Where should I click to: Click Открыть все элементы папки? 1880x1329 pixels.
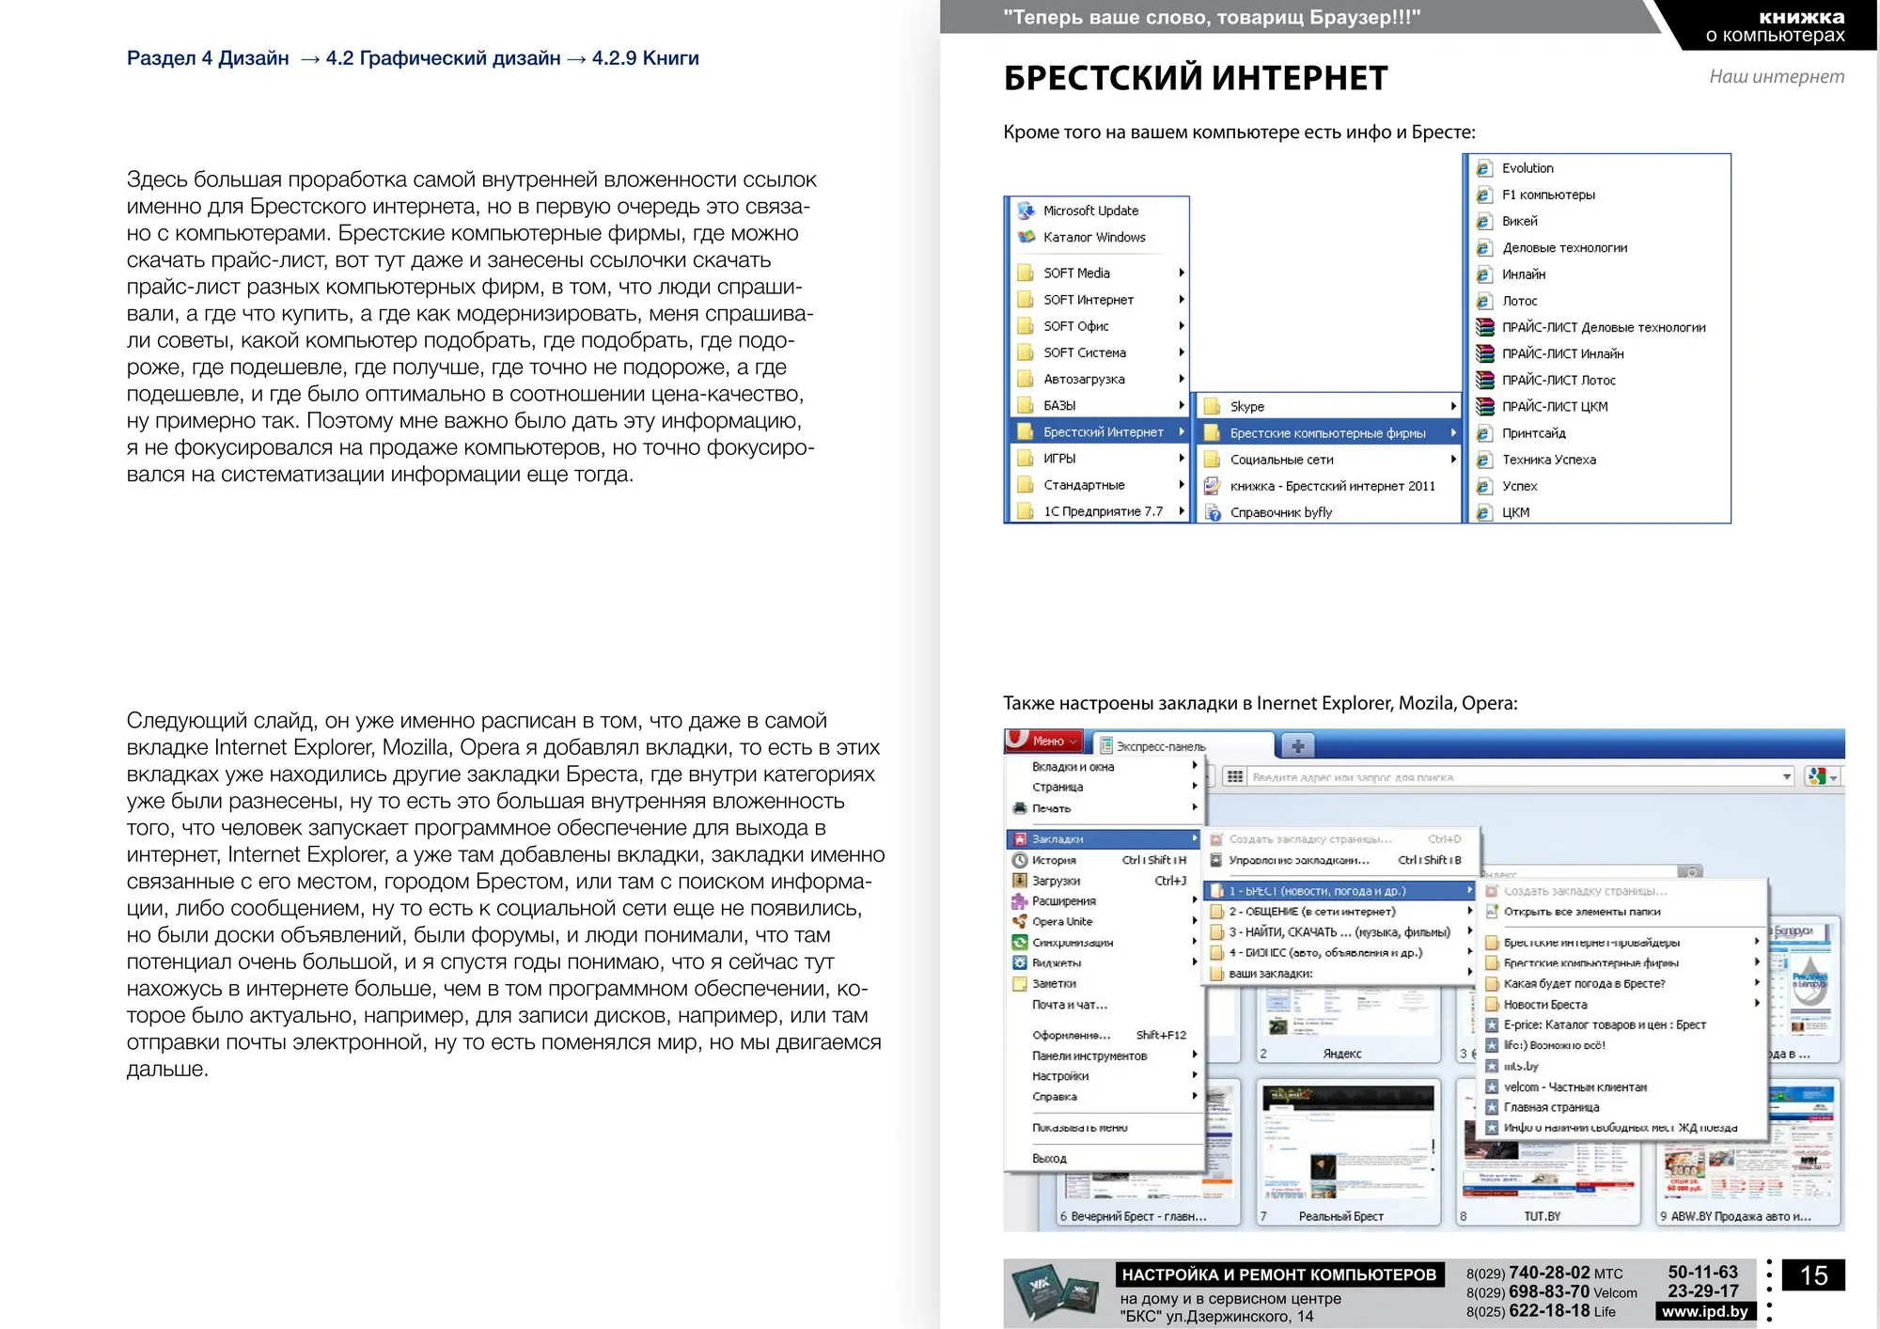[x=1582, y=912]
